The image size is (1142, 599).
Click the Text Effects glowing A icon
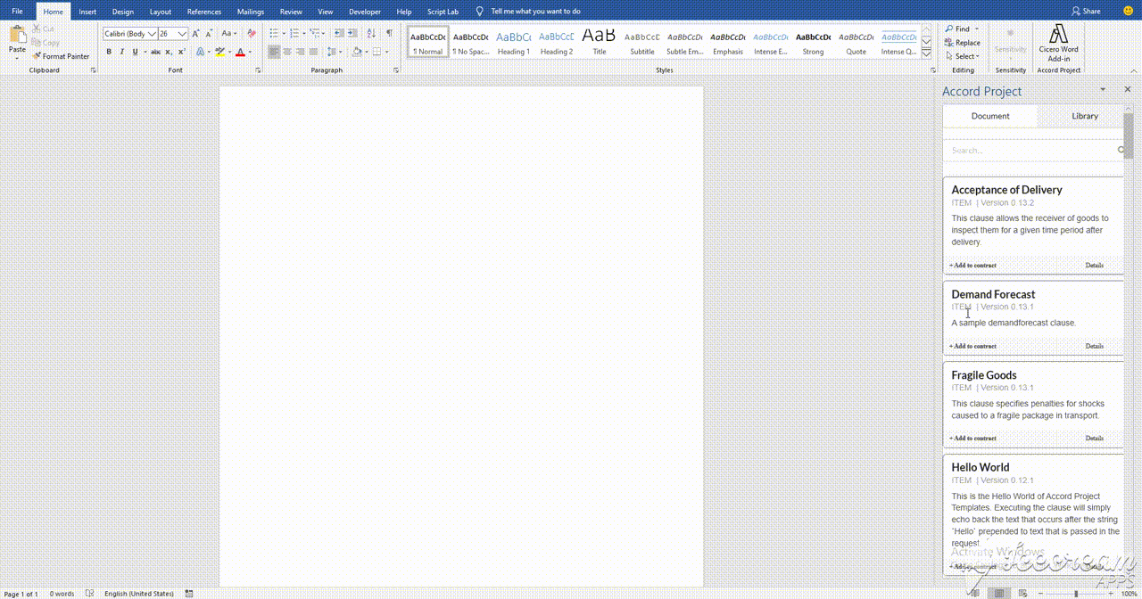pyautogui.click(x=200, y=52)
